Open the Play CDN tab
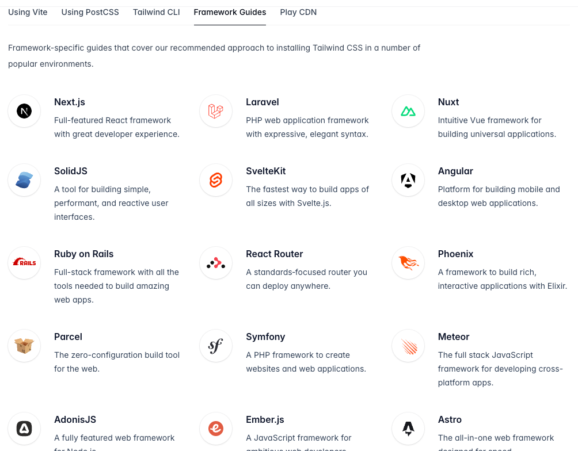Screen dimensions: 578x451 pyautogui.click(x=298, y=12)
